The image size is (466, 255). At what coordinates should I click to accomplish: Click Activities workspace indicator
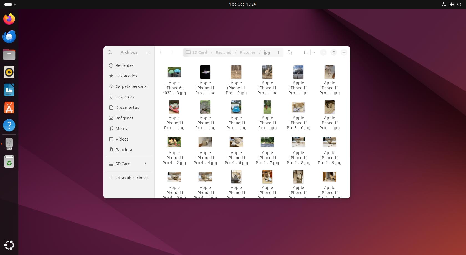[x=10, y=4]
